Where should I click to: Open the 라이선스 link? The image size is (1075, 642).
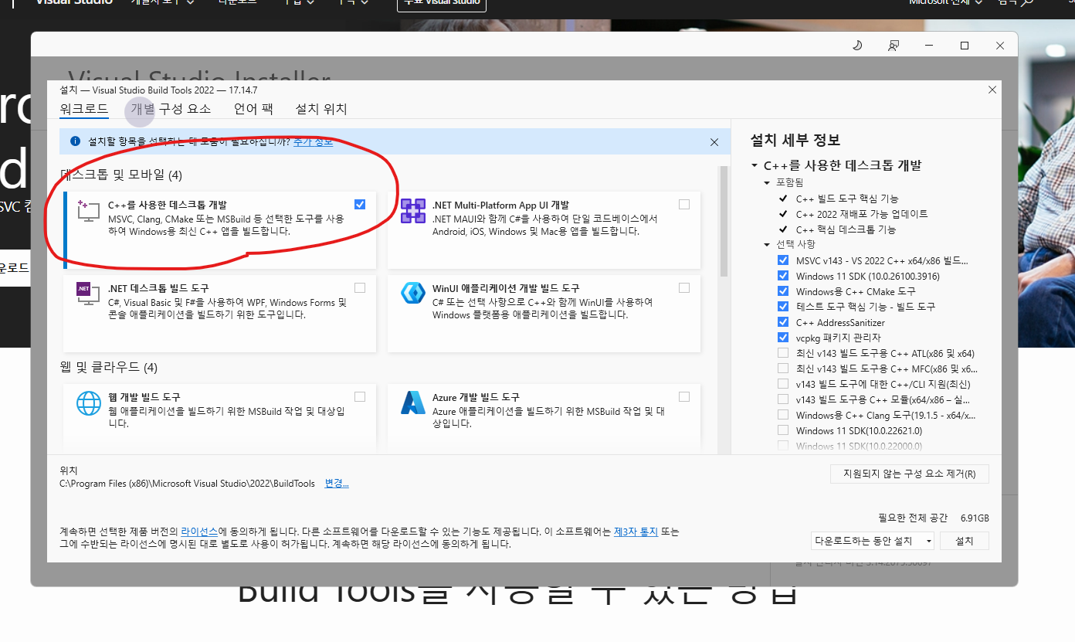[x=199, y=532]
